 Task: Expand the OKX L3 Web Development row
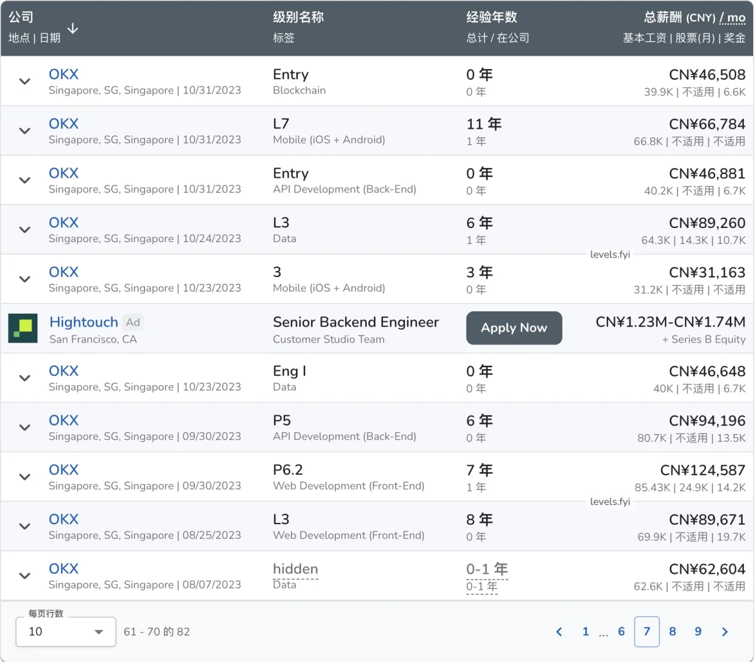pos(25,527)
